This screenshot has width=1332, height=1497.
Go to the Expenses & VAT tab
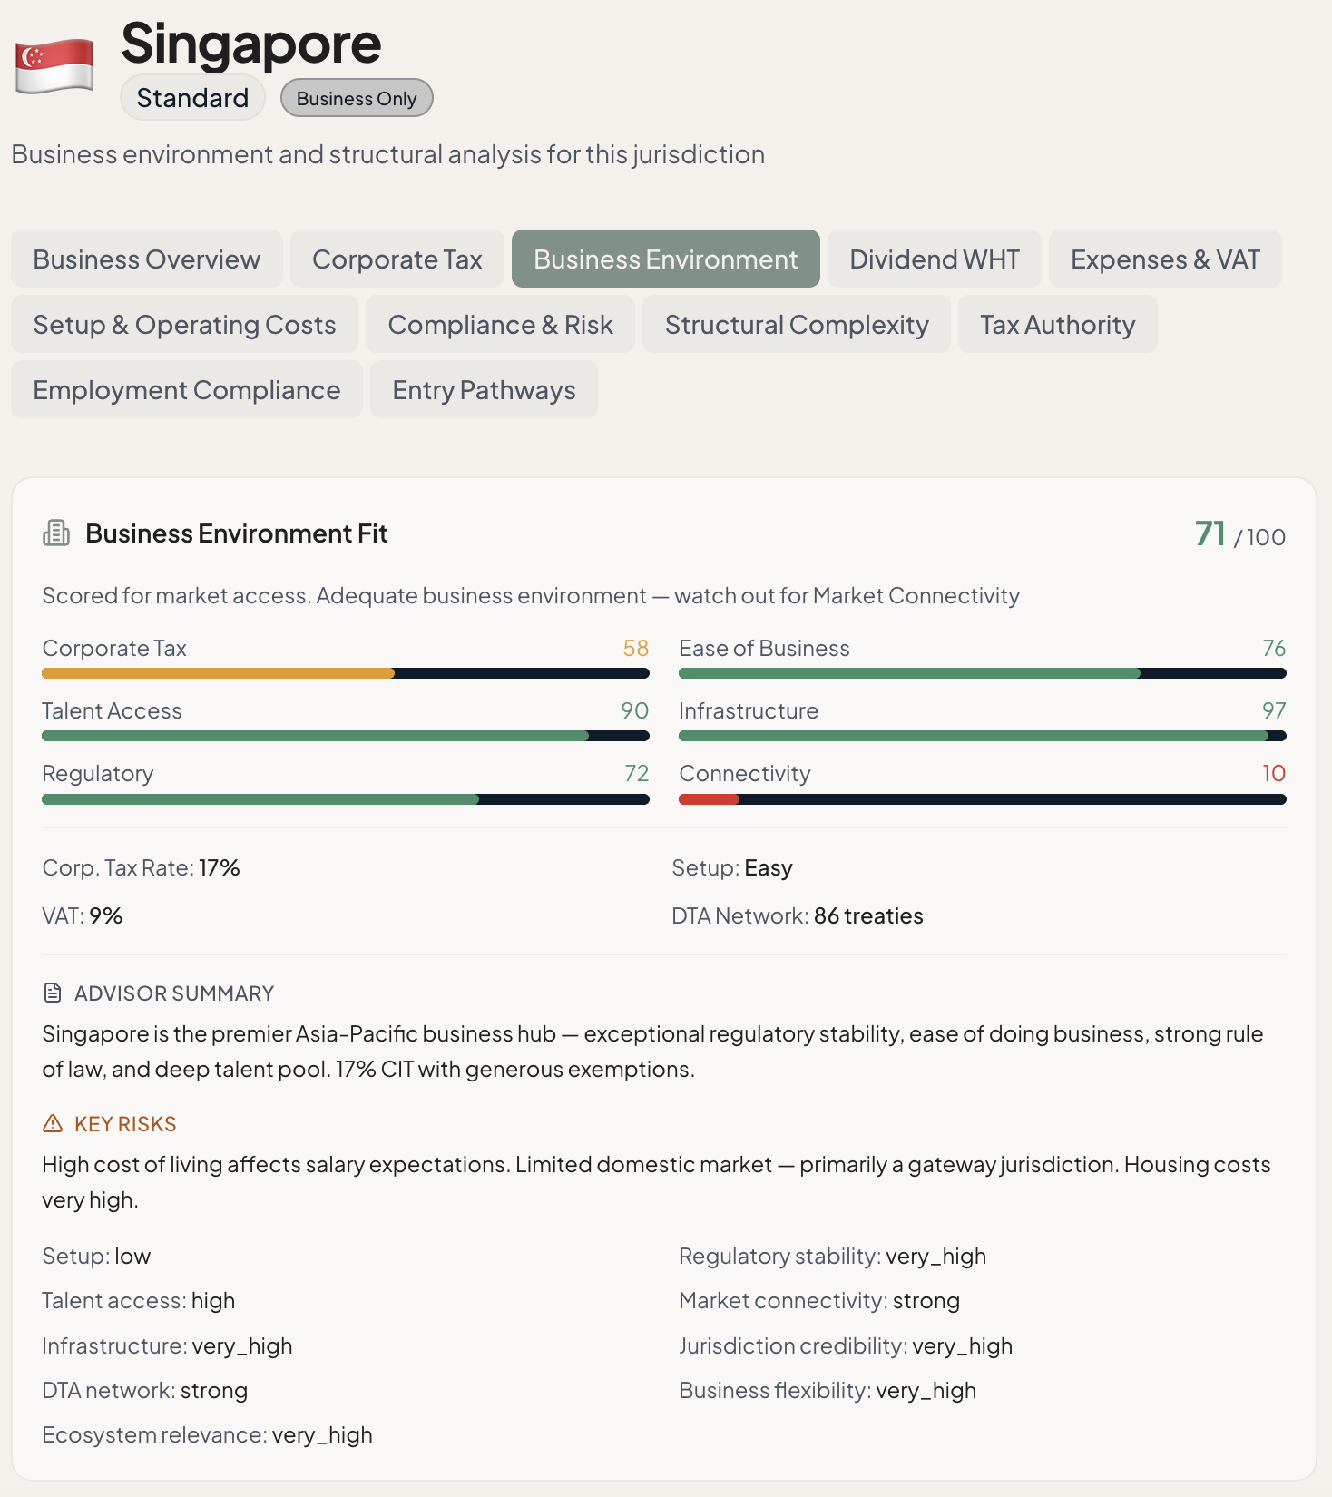click(x=1165, y=259)
